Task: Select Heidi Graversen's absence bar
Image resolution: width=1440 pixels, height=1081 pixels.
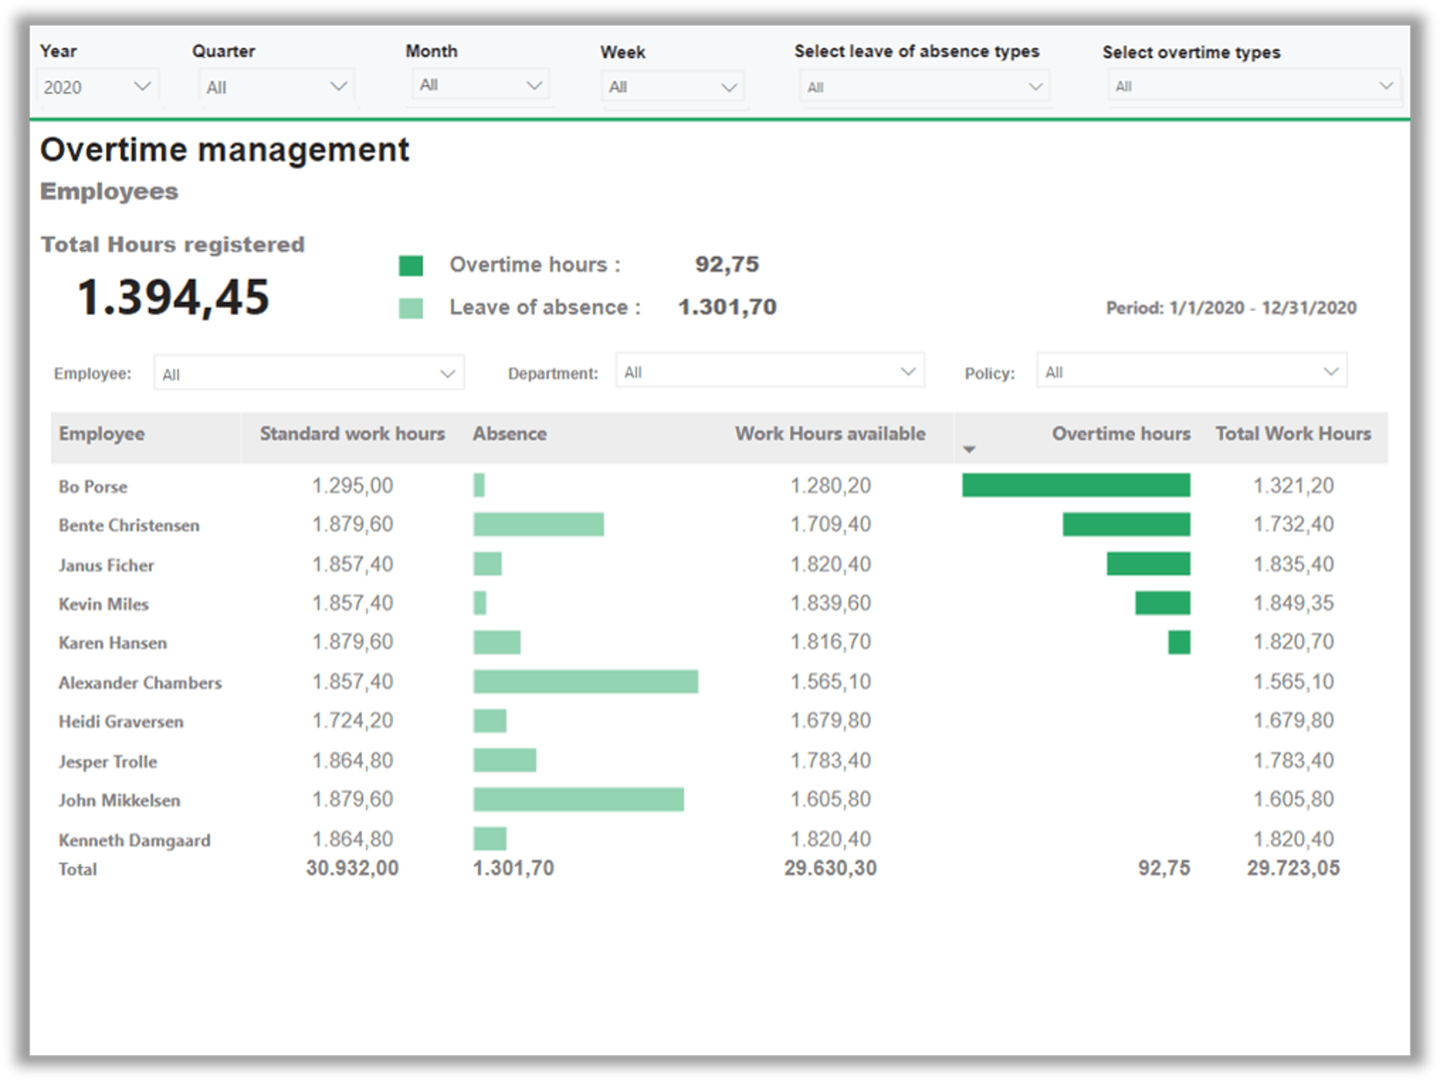Action: pyautogui.click(x=490, y=720)
